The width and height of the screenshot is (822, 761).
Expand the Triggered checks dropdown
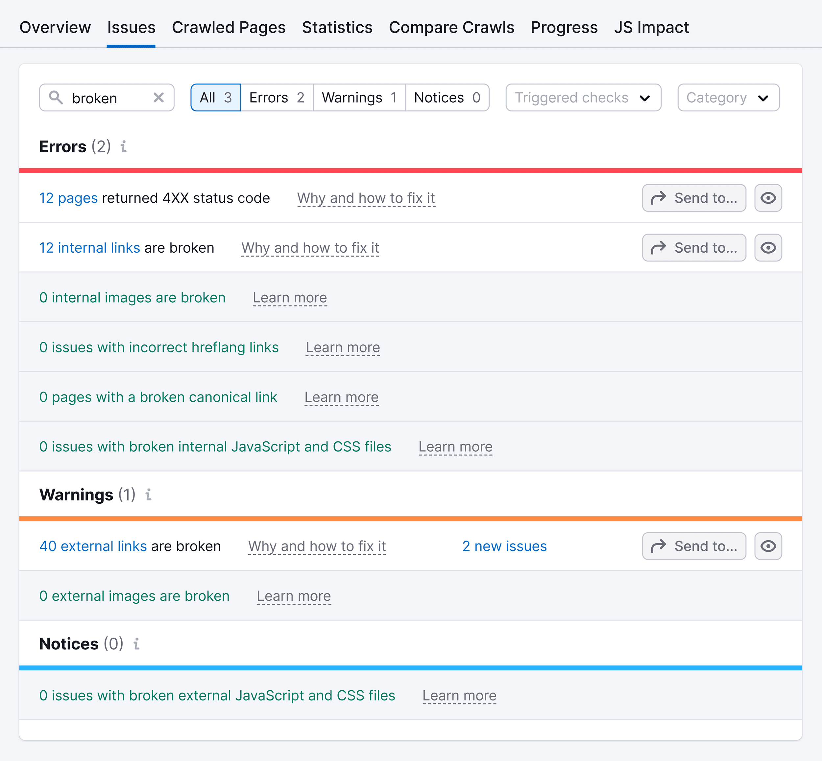[x=583, y=98]
